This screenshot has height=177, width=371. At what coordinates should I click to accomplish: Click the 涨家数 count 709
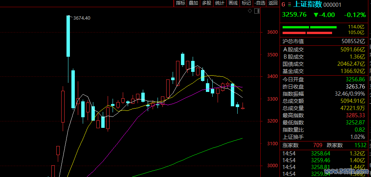318,145
